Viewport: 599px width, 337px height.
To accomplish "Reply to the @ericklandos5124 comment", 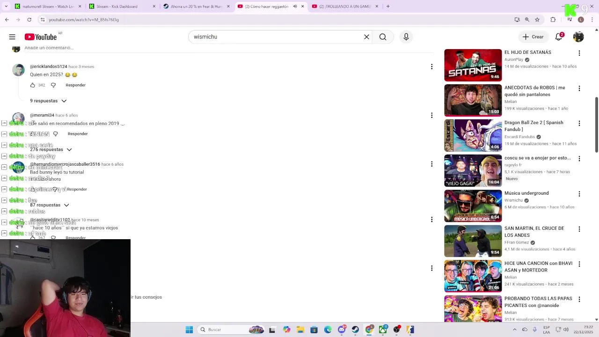I will click(x=75, y=85).
